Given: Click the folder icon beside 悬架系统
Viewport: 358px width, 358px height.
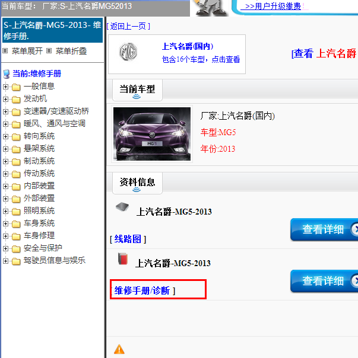Looking at the screenshot, I should coord(16,149).
